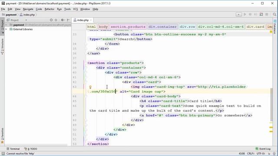Click line number 47 in the gutter
Screen dimensions: 278x156
point(74,116)
